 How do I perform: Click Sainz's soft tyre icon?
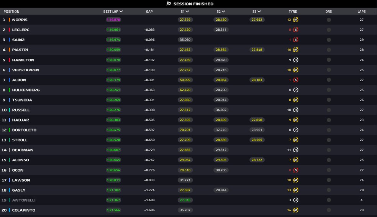pos(296,40)
